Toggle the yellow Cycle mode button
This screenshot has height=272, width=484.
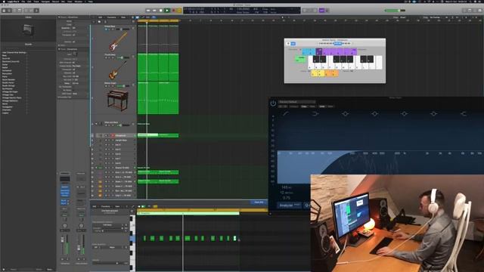tap(179, 11)
